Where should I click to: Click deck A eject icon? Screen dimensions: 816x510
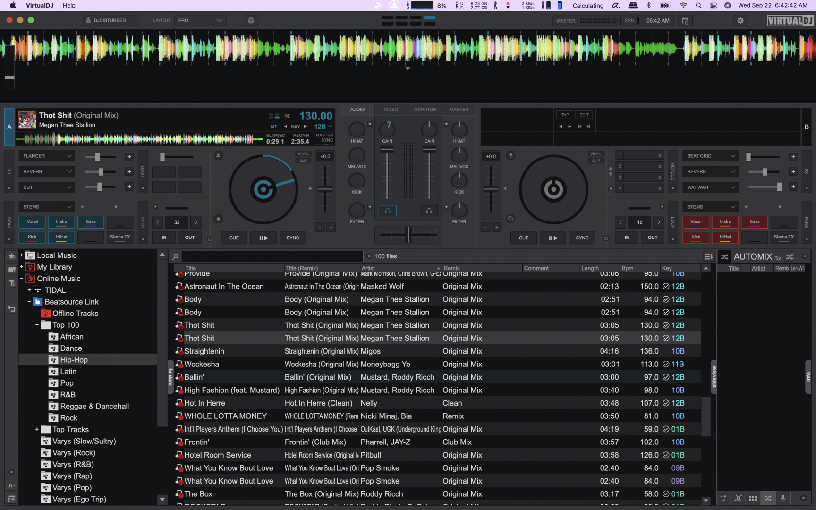218,155
